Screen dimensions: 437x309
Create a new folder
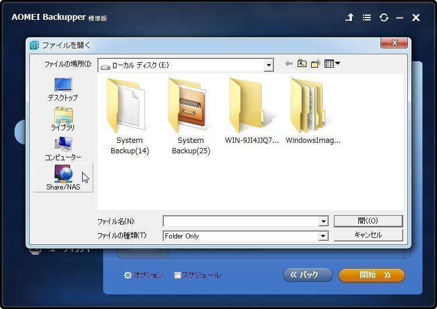pos(315,64)
